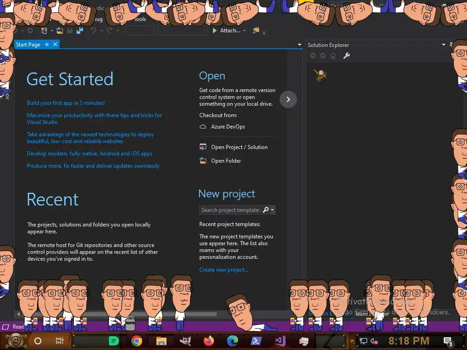
Task: Click the Cortana circle taskbar icon
Action: [x=37, y=341]
